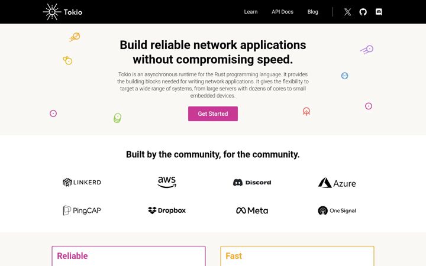Open the Blog nav link
The height and width of the screenshot is (266, 426).
pyautogui.click(x=313, y=12)
